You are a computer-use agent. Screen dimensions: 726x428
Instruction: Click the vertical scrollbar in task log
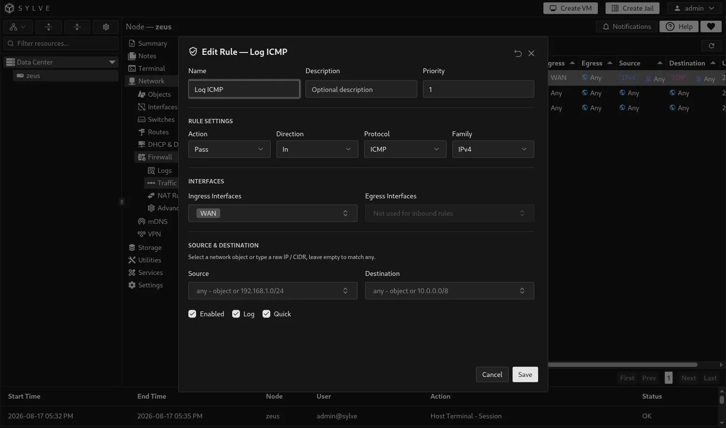click(x=722, y=400)
